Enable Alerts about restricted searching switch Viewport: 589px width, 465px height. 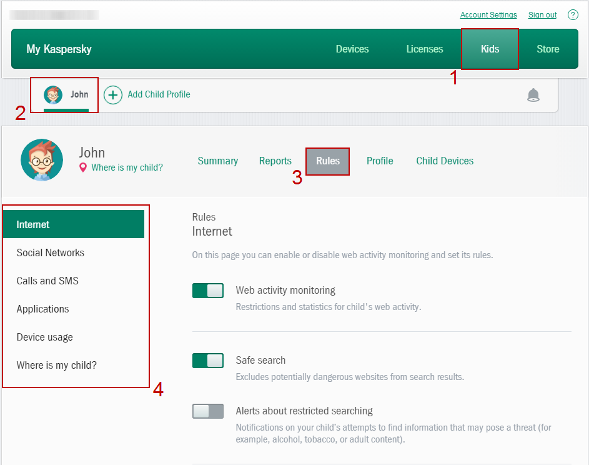coord(208,411)
